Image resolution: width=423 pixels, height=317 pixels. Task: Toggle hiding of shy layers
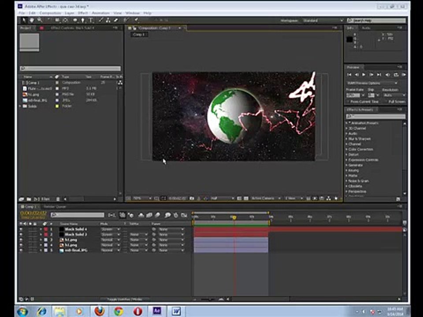(x=141, y=215)
